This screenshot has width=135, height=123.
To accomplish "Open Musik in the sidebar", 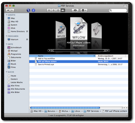I will tap(12, 64).
